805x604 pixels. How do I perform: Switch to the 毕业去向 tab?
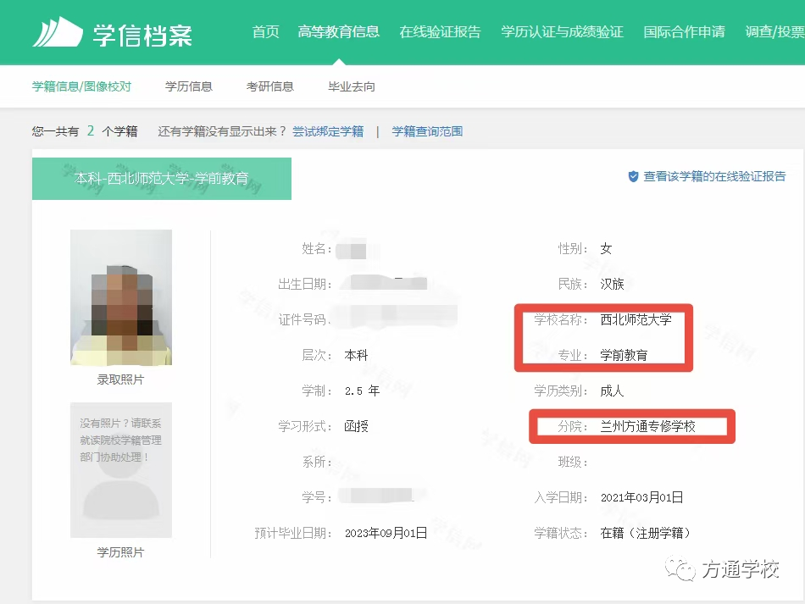[351, 86]
